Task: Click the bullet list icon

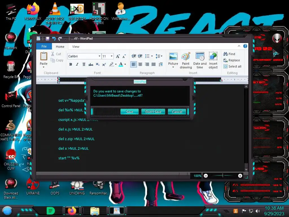Action: (x=147, y=56)
